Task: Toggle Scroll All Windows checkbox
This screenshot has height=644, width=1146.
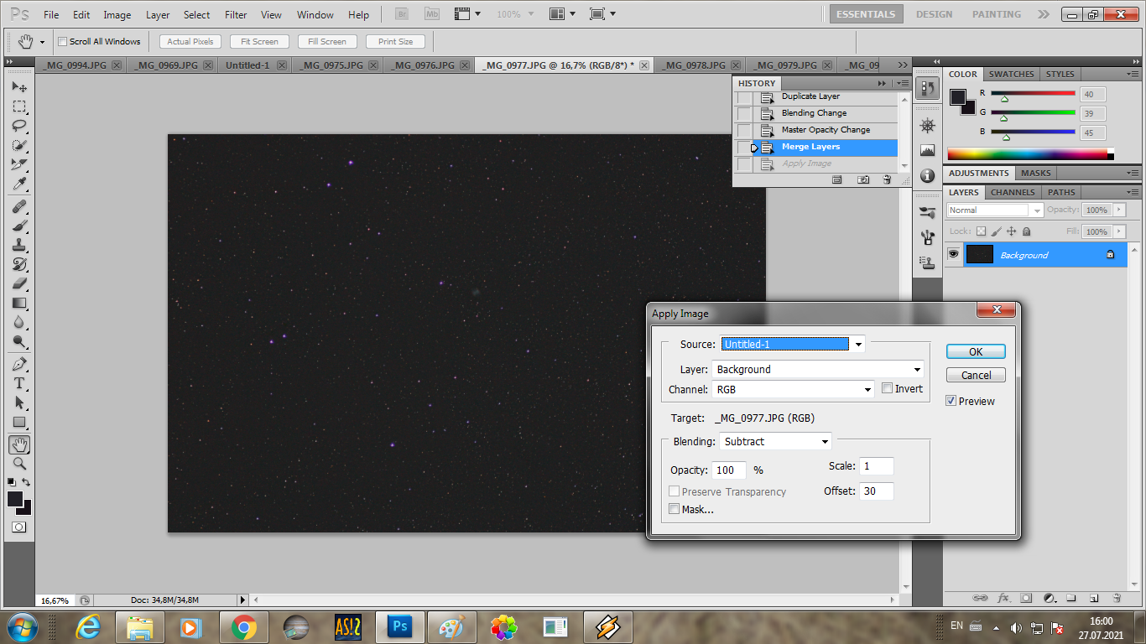Action: (x=63, y=41)
